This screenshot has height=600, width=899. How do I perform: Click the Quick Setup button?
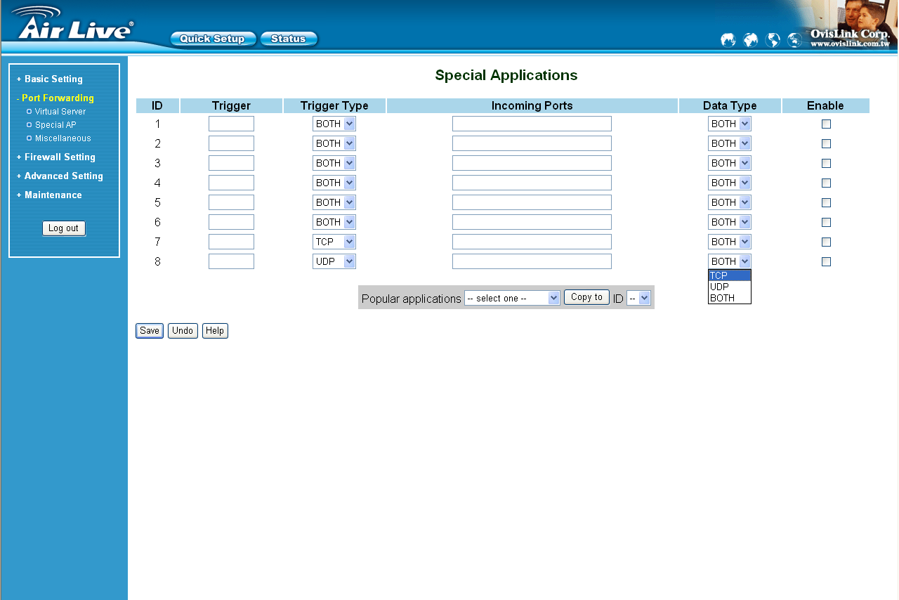pyautogui.click(x=213, y=39)
